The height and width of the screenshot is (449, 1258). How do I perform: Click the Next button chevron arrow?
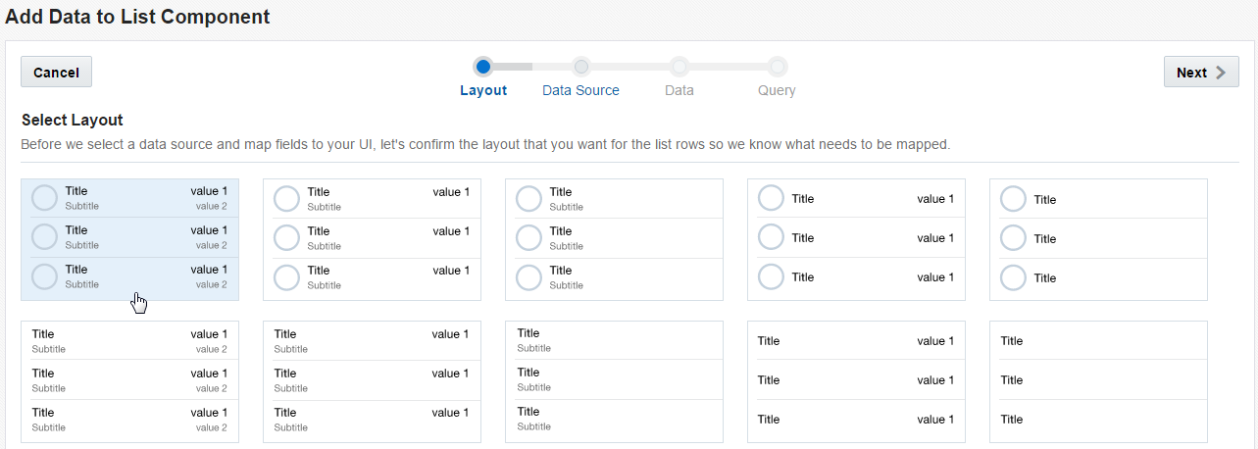tap(1221, 73)
